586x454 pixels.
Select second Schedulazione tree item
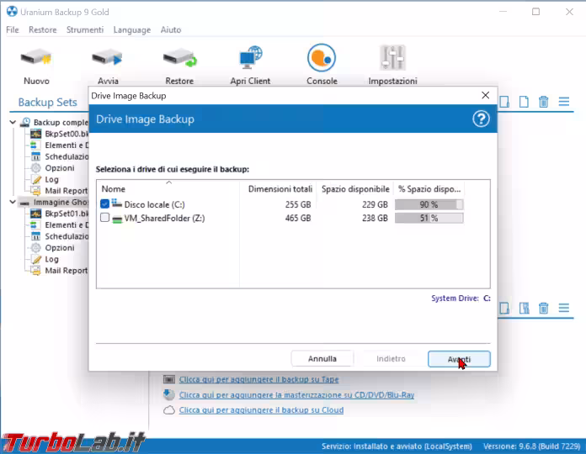[x=67, y=236]
